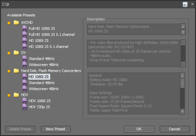The height and width of the screenshot is (136, 196).
Task: Choose Full HD 1080i 25 5.1 channel preset
Action: [52, 35]
